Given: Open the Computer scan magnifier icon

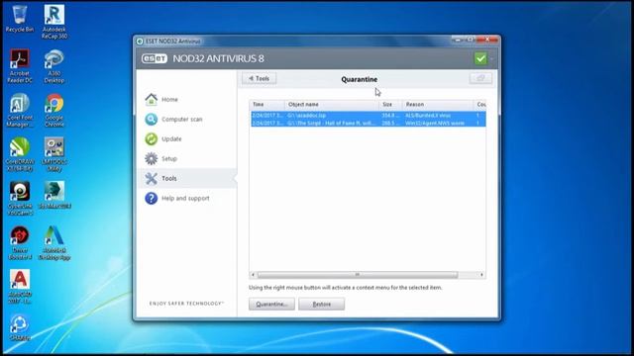Looking at the screenshot, I should point(152,119).
